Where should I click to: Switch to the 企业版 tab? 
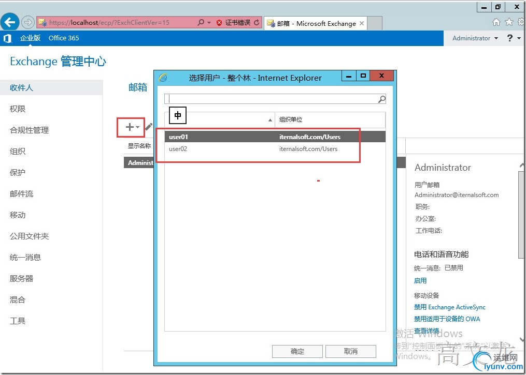(x=30, y=38)
